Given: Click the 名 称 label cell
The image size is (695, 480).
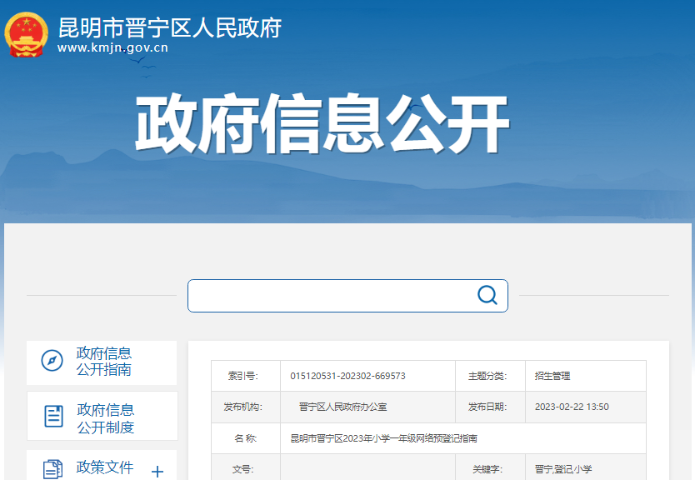Looking at the screenshot, I should point(246,438).
